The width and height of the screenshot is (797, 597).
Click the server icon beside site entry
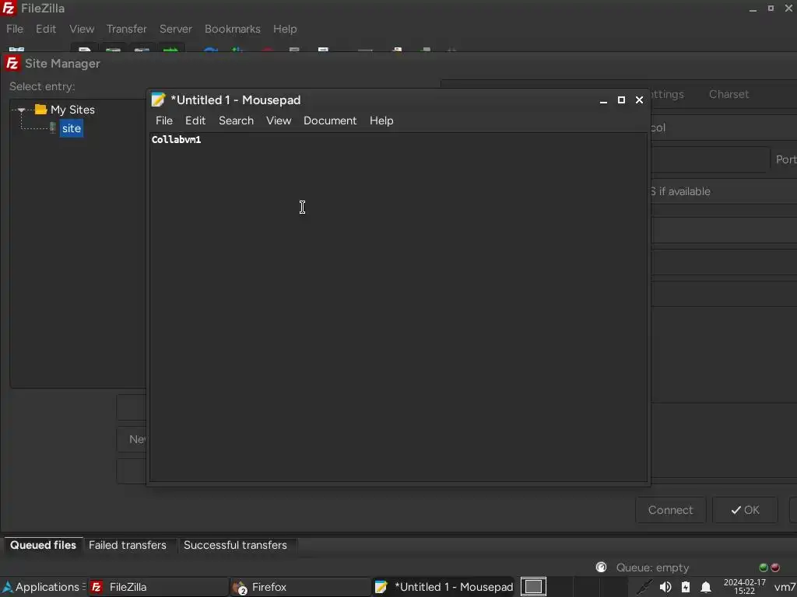pyautogui.click(x=52, y=127)
